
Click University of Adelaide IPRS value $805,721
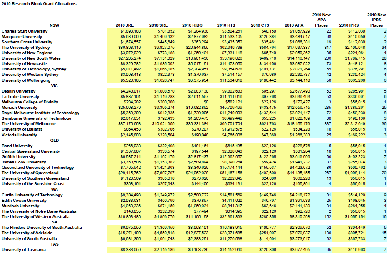tap(357, 233)
